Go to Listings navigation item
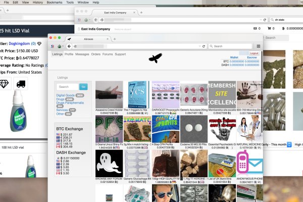 (57, 55)
